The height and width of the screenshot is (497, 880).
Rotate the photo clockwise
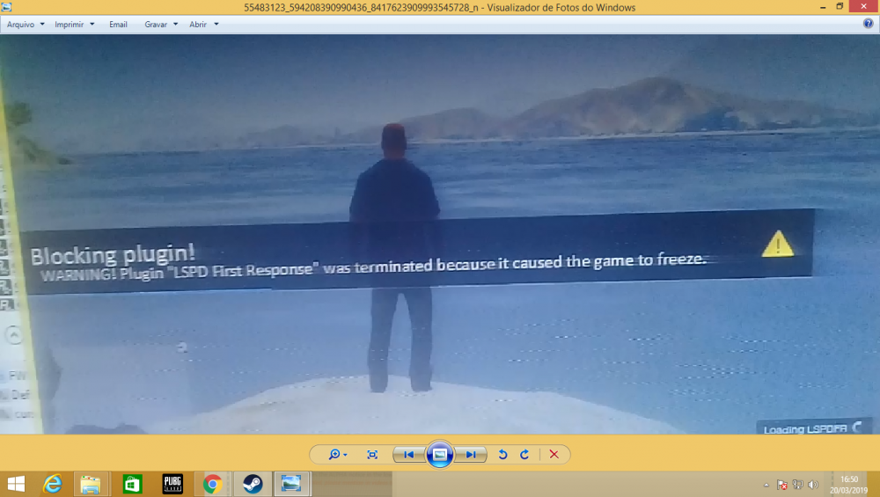tap(524, 455)
